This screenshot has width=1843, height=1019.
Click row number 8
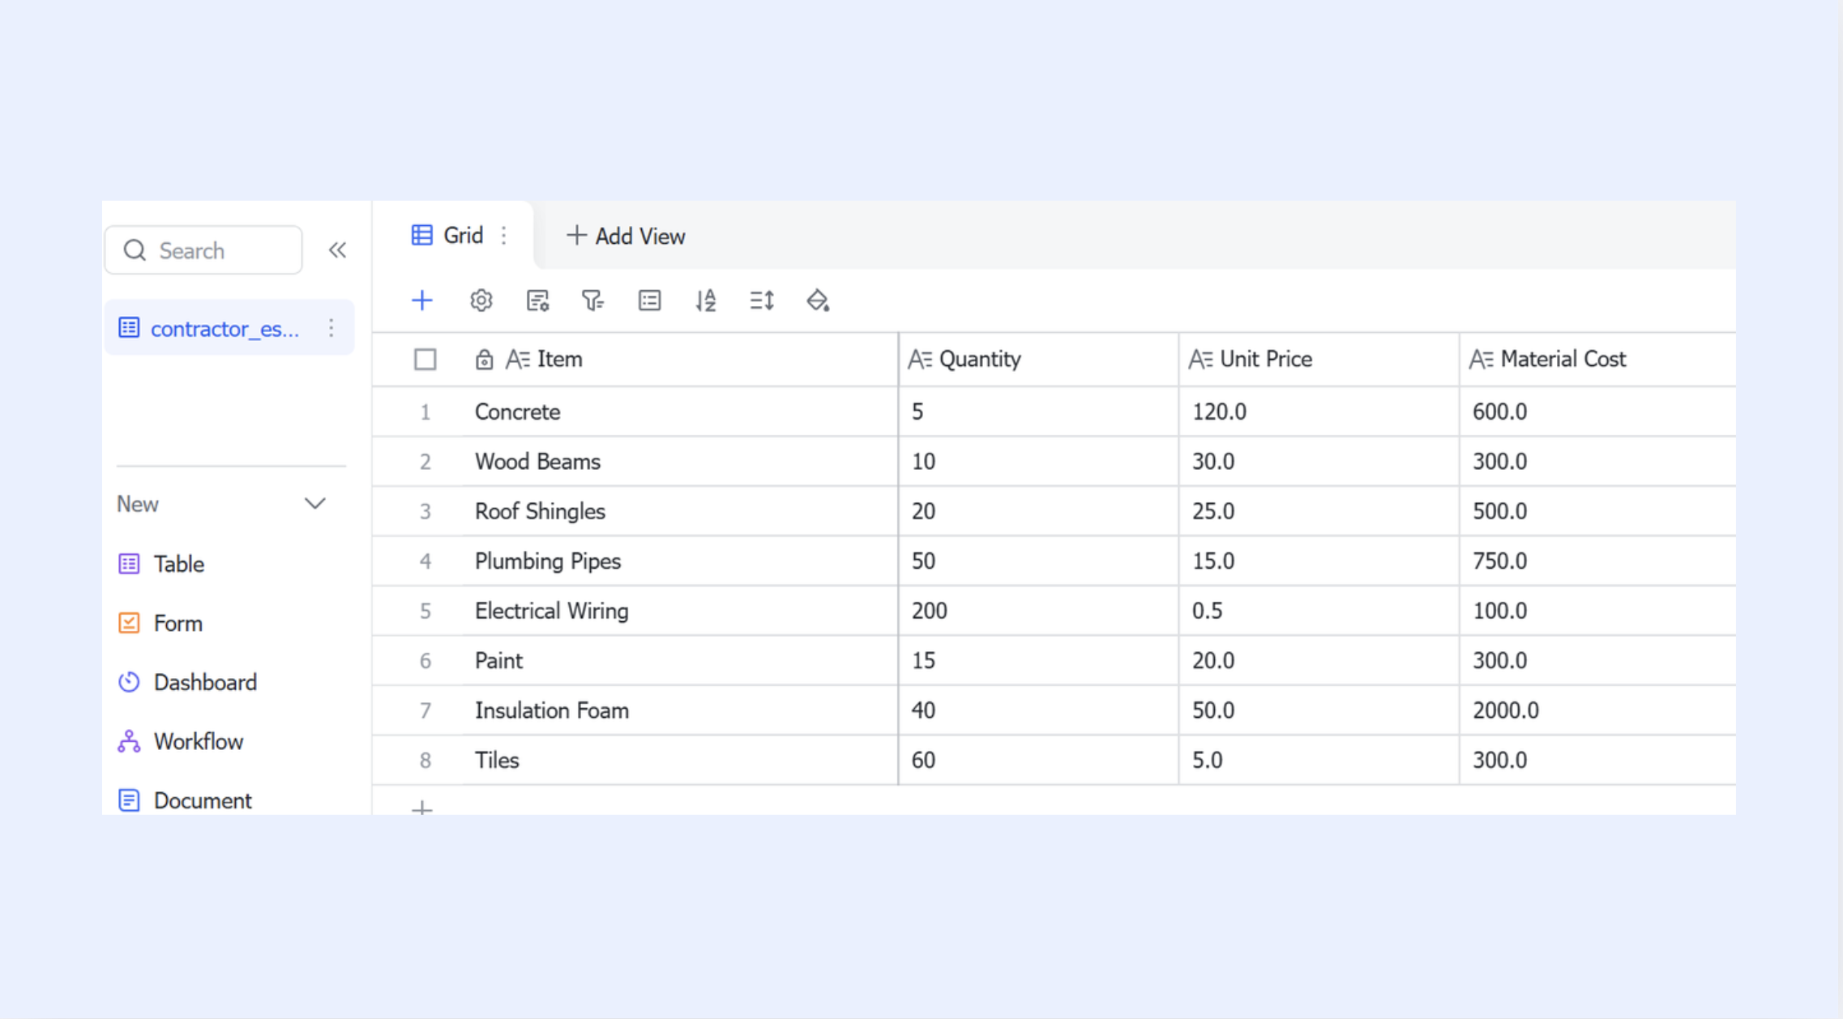point(425,761)
